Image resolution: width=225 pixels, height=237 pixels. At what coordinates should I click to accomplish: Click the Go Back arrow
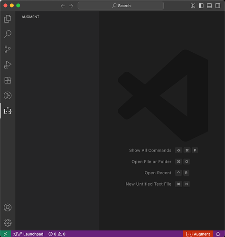pyautogui.click(x=63, y=6)
